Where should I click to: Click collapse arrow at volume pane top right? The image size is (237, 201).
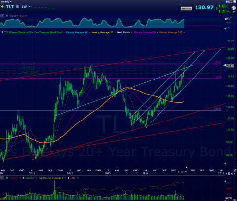click(225, 181)
